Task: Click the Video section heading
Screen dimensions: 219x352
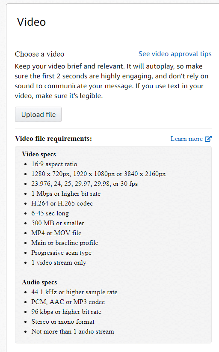Action: 31,22
